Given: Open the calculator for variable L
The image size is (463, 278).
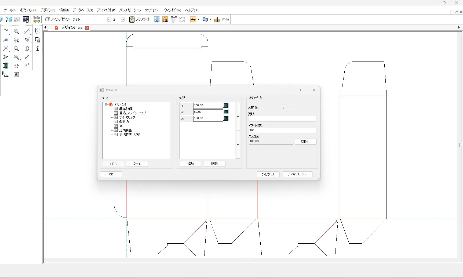Looking at the screenshot, I should [x=226, y=106].
